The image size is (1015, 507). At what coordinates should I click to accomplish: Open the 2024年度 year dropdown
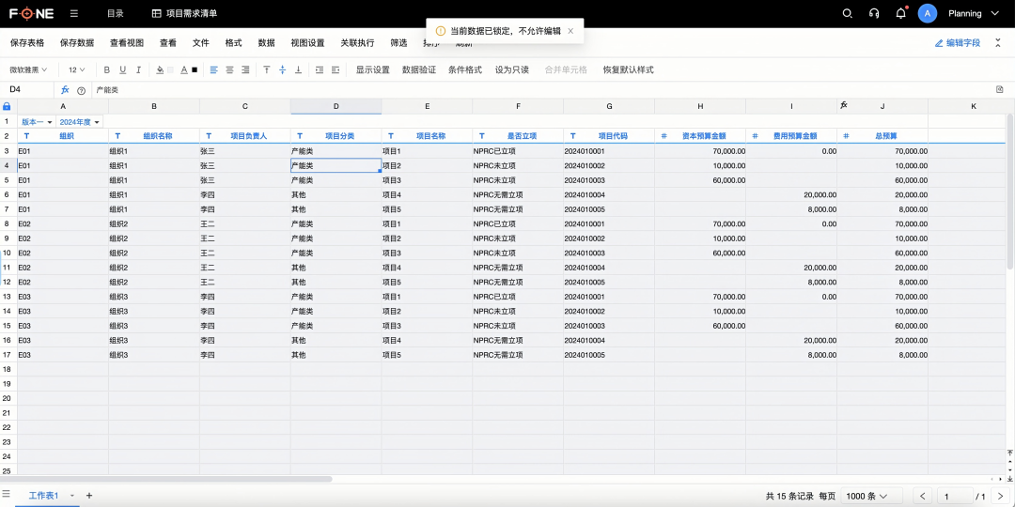click(x=79, y=121)
